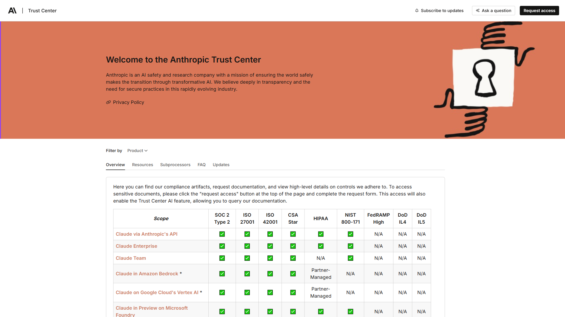
Task: Click the ISO 27001 column header
Action: tap(247, 219)
